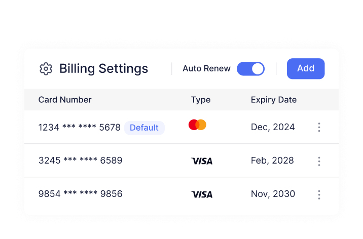
Task: Click the Visa logo for card ending 9856
Action: 202,194
